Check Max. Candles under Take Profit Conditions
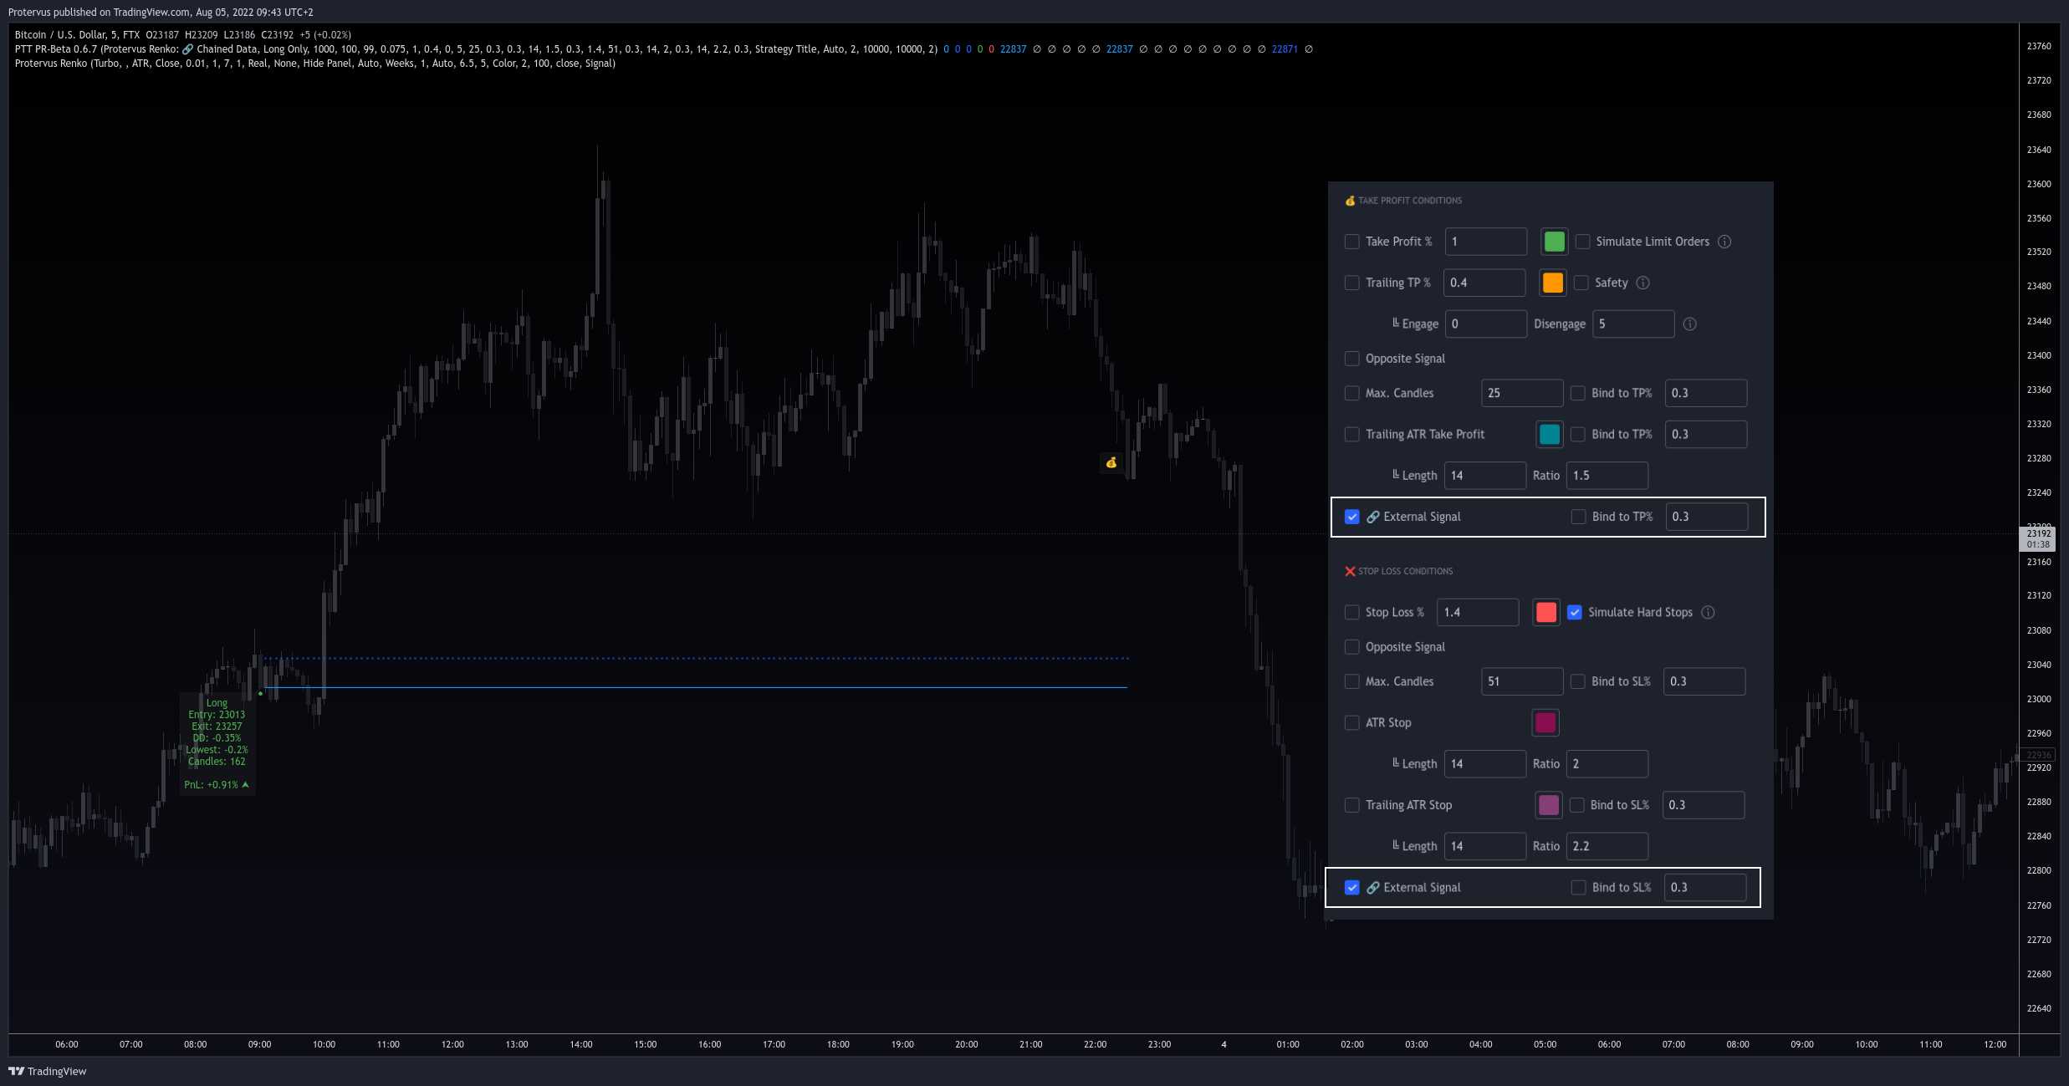 pyautogui.click(x=1351, y=393)
